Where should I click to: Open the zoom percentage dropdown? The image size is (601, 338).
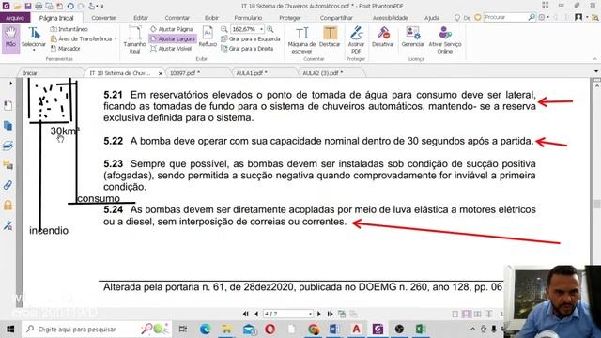point(261,29)
